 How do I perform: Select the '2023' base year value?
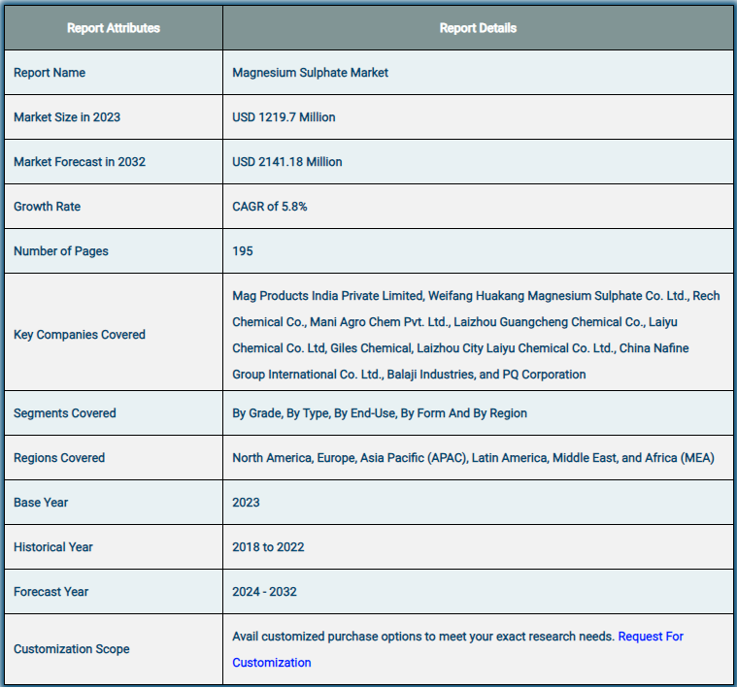246,503
